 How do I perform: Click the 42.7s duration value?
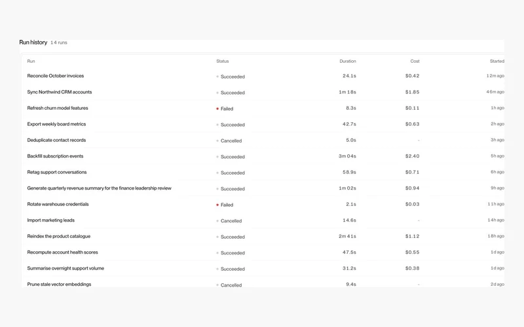(x=349, y=124)
